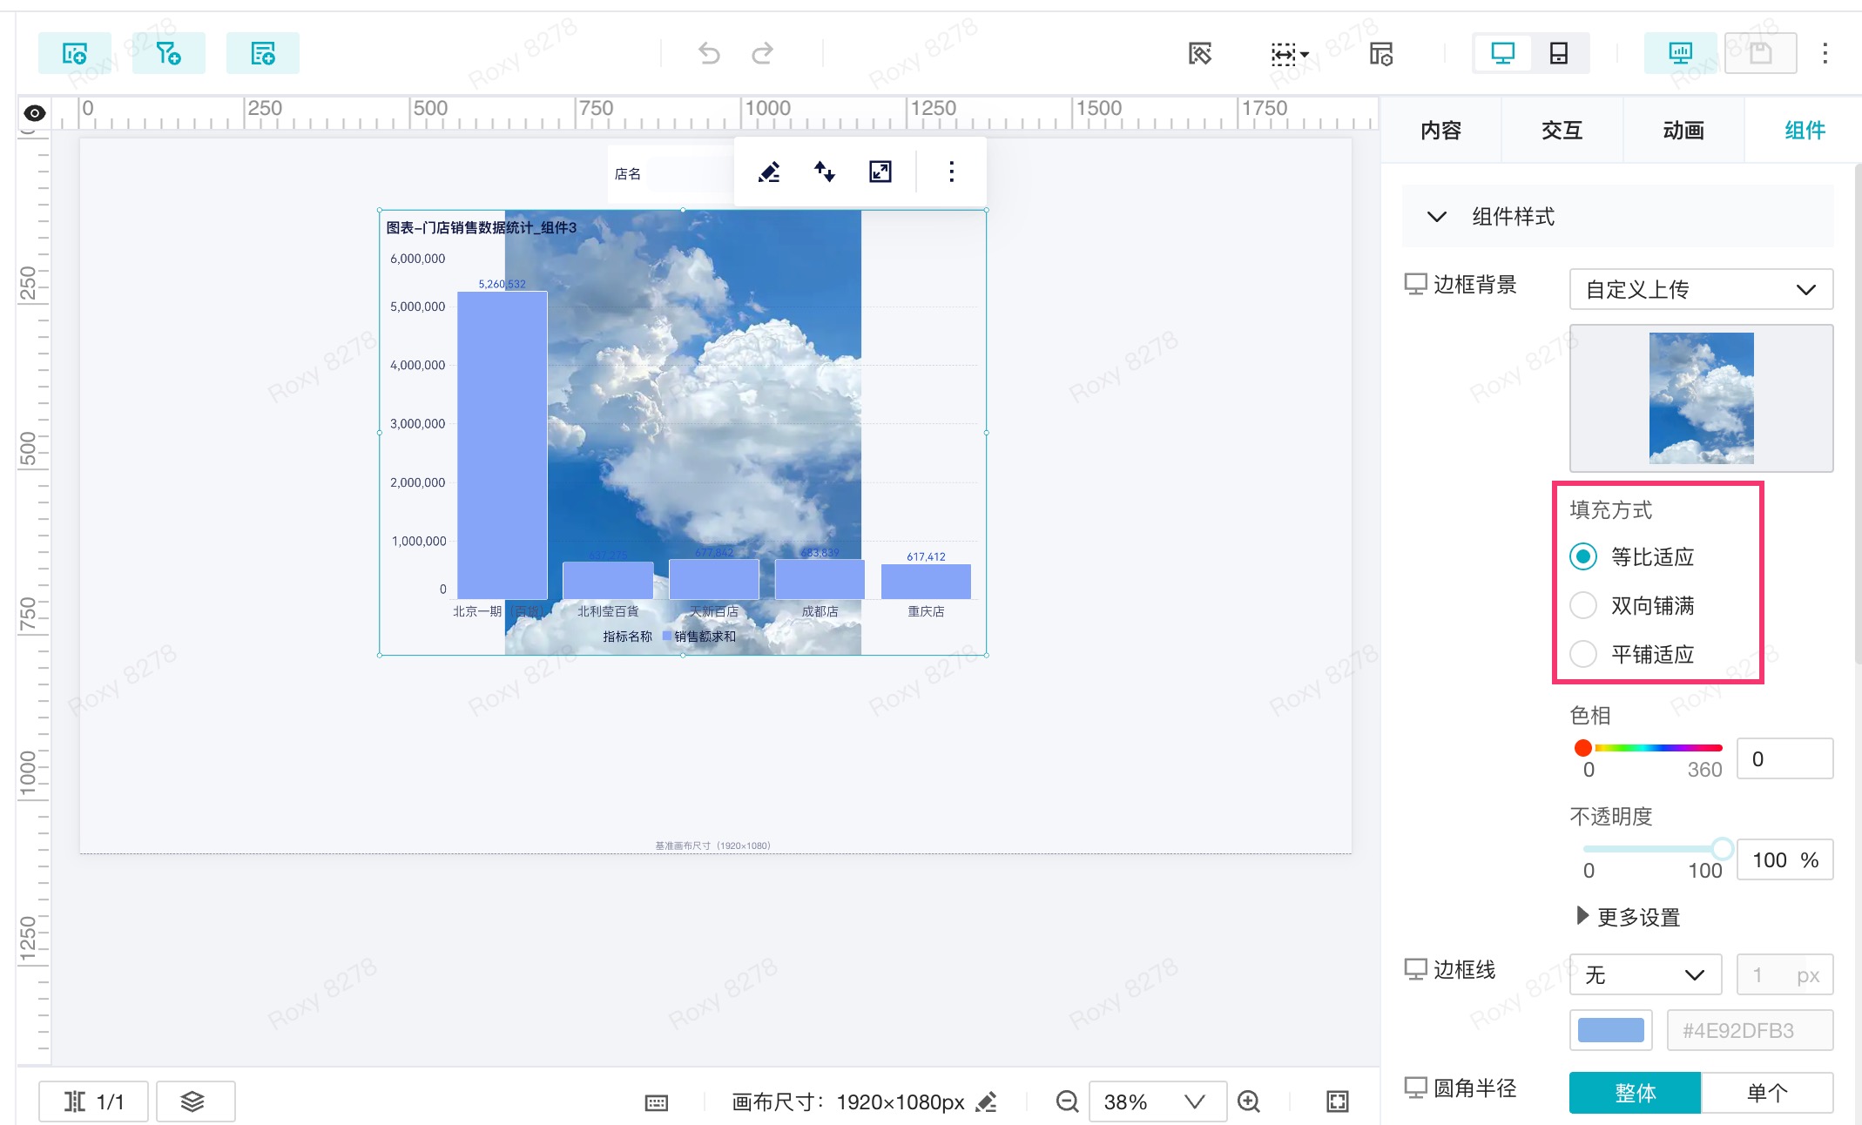Open 边框背景 dropdown 自定义上传
1862x1125 pixels.
(x=1700, y=289)
